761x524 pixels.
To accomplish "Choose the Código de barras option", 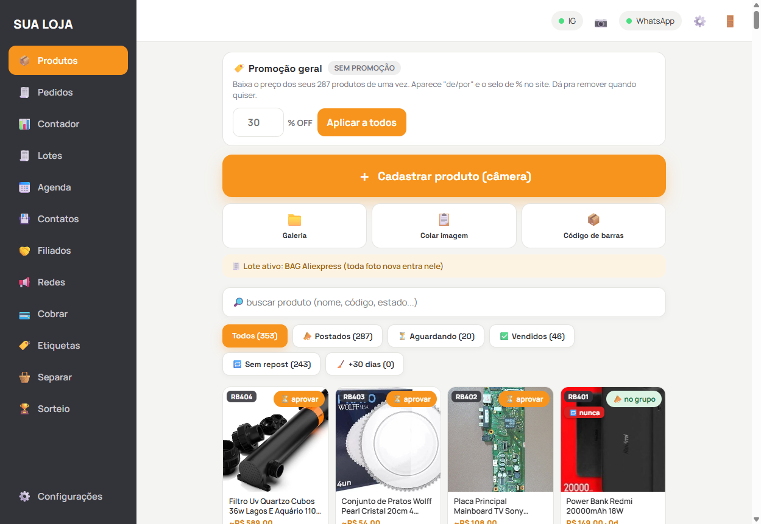I will [x=593, y=226].
